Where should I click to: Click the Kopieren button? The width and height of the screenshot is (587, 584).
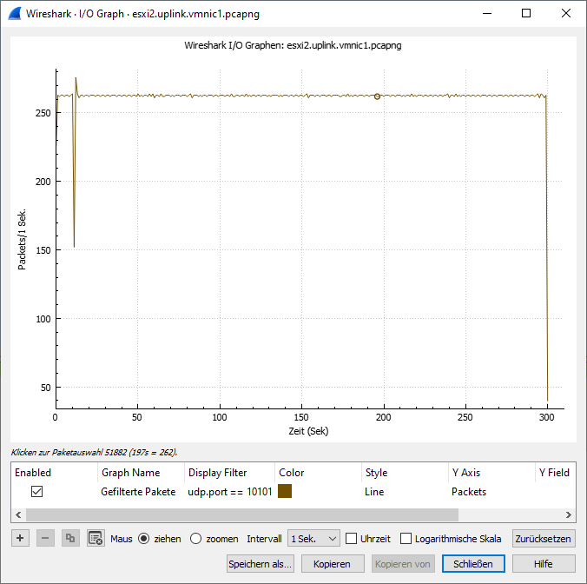(333, 564)
